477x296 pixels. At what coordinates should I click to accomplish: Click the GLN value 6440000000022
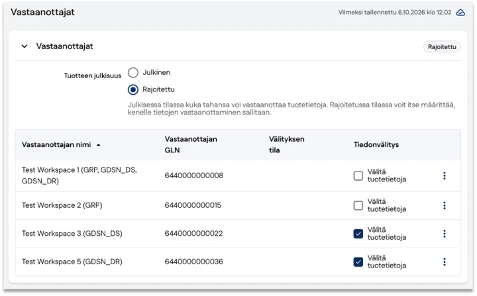[x=193, y=233]
